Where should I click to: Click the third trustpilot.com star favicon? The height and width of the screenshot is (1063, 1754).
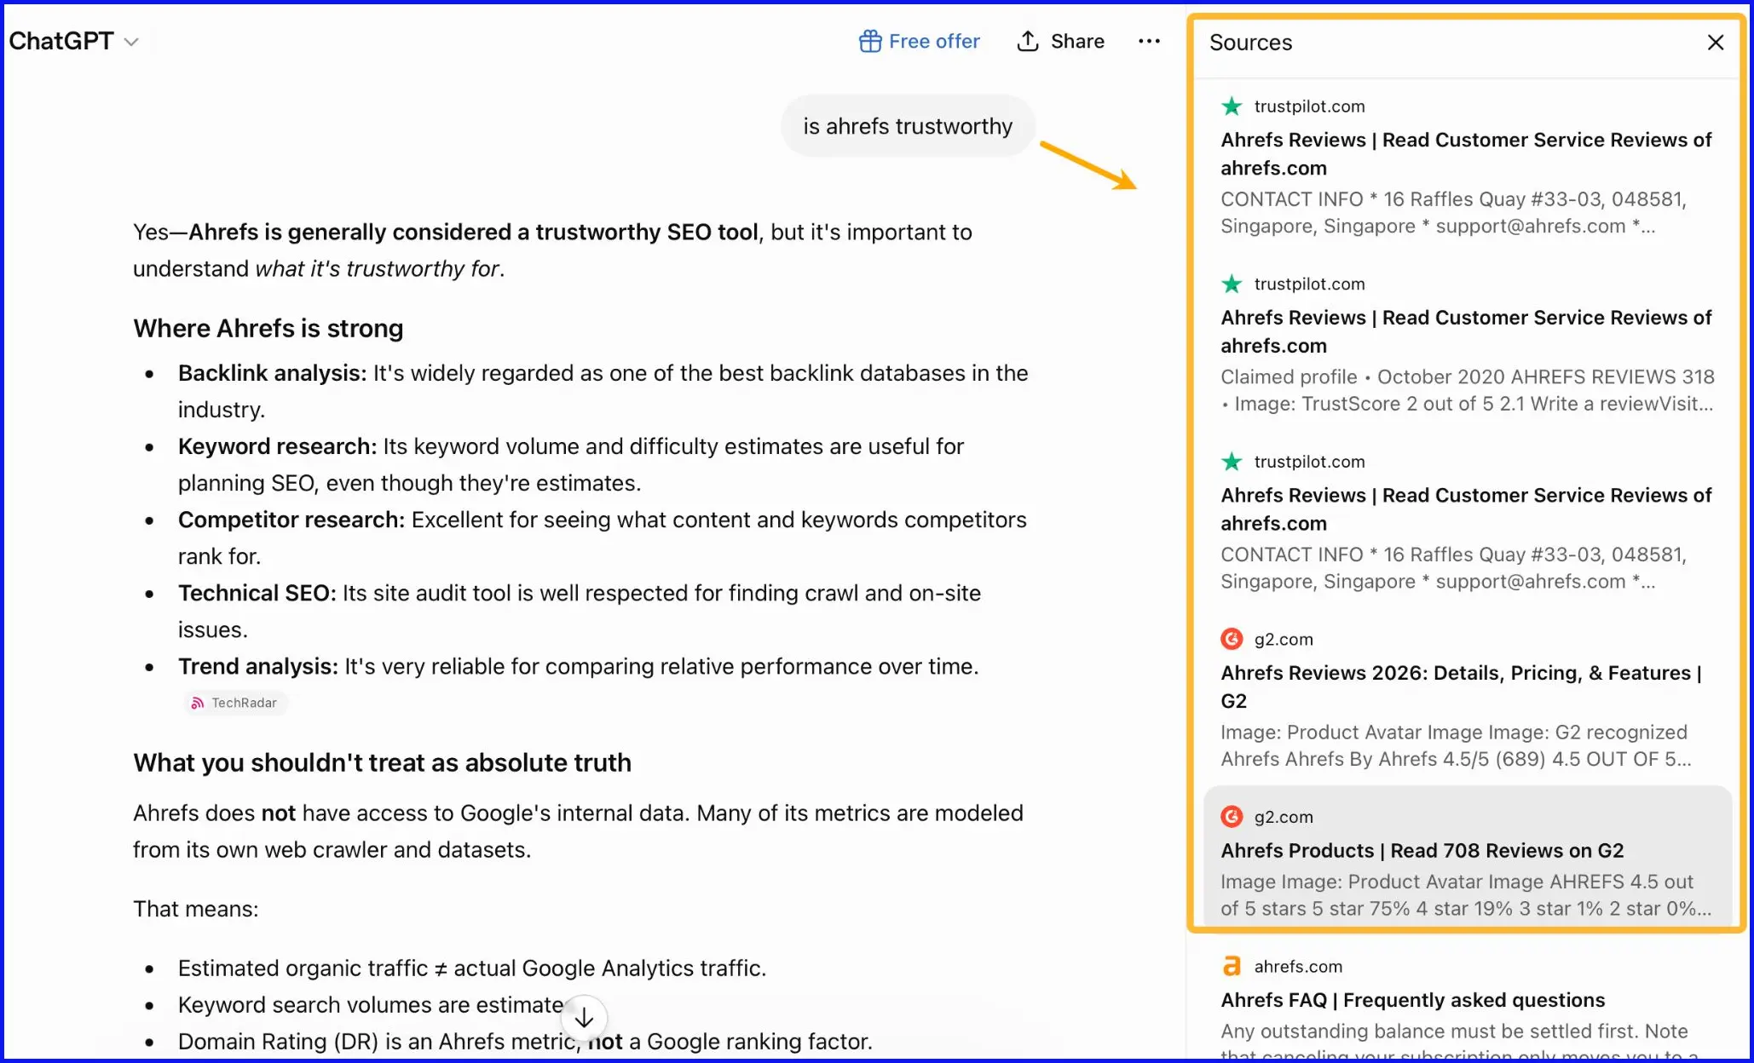(x=1232, y=462)
